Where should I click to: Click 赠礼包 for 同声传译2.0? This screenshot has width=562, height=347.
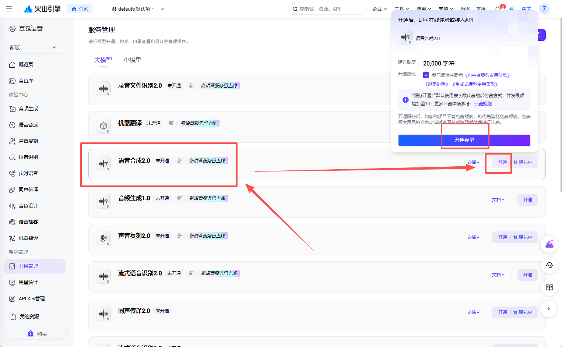pyautogui.click(x=523, y=312)
